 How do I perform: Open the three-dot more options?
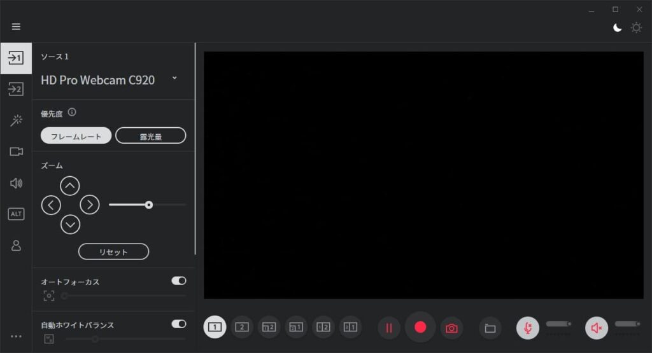point(16,336)
